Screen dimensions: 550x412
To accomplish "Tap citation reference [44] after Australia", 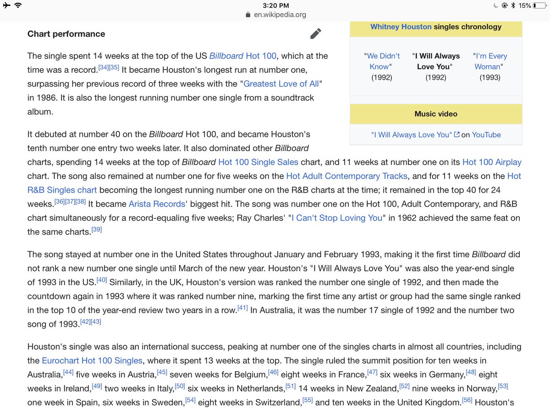I will coord(68,372).
